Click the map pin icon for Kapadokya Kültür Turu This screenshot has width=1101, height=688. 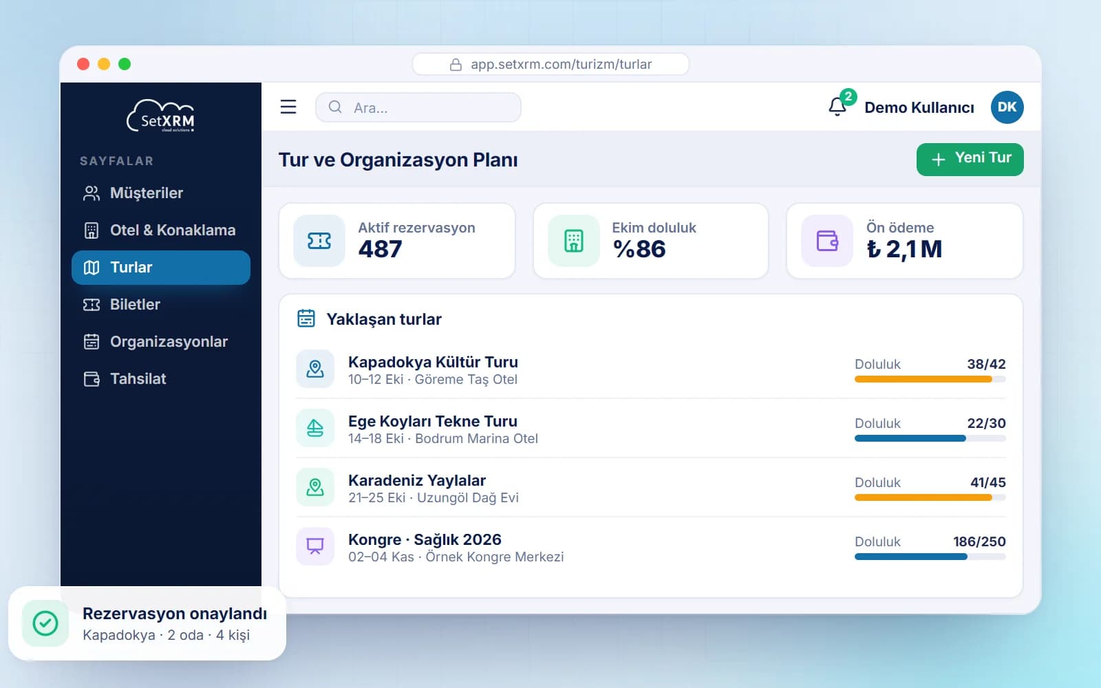[x=315, y=369]
